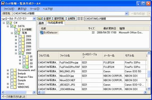Open the ヘルプ(H) menu
Screen dimensions: 152x100
coord(48,9)
